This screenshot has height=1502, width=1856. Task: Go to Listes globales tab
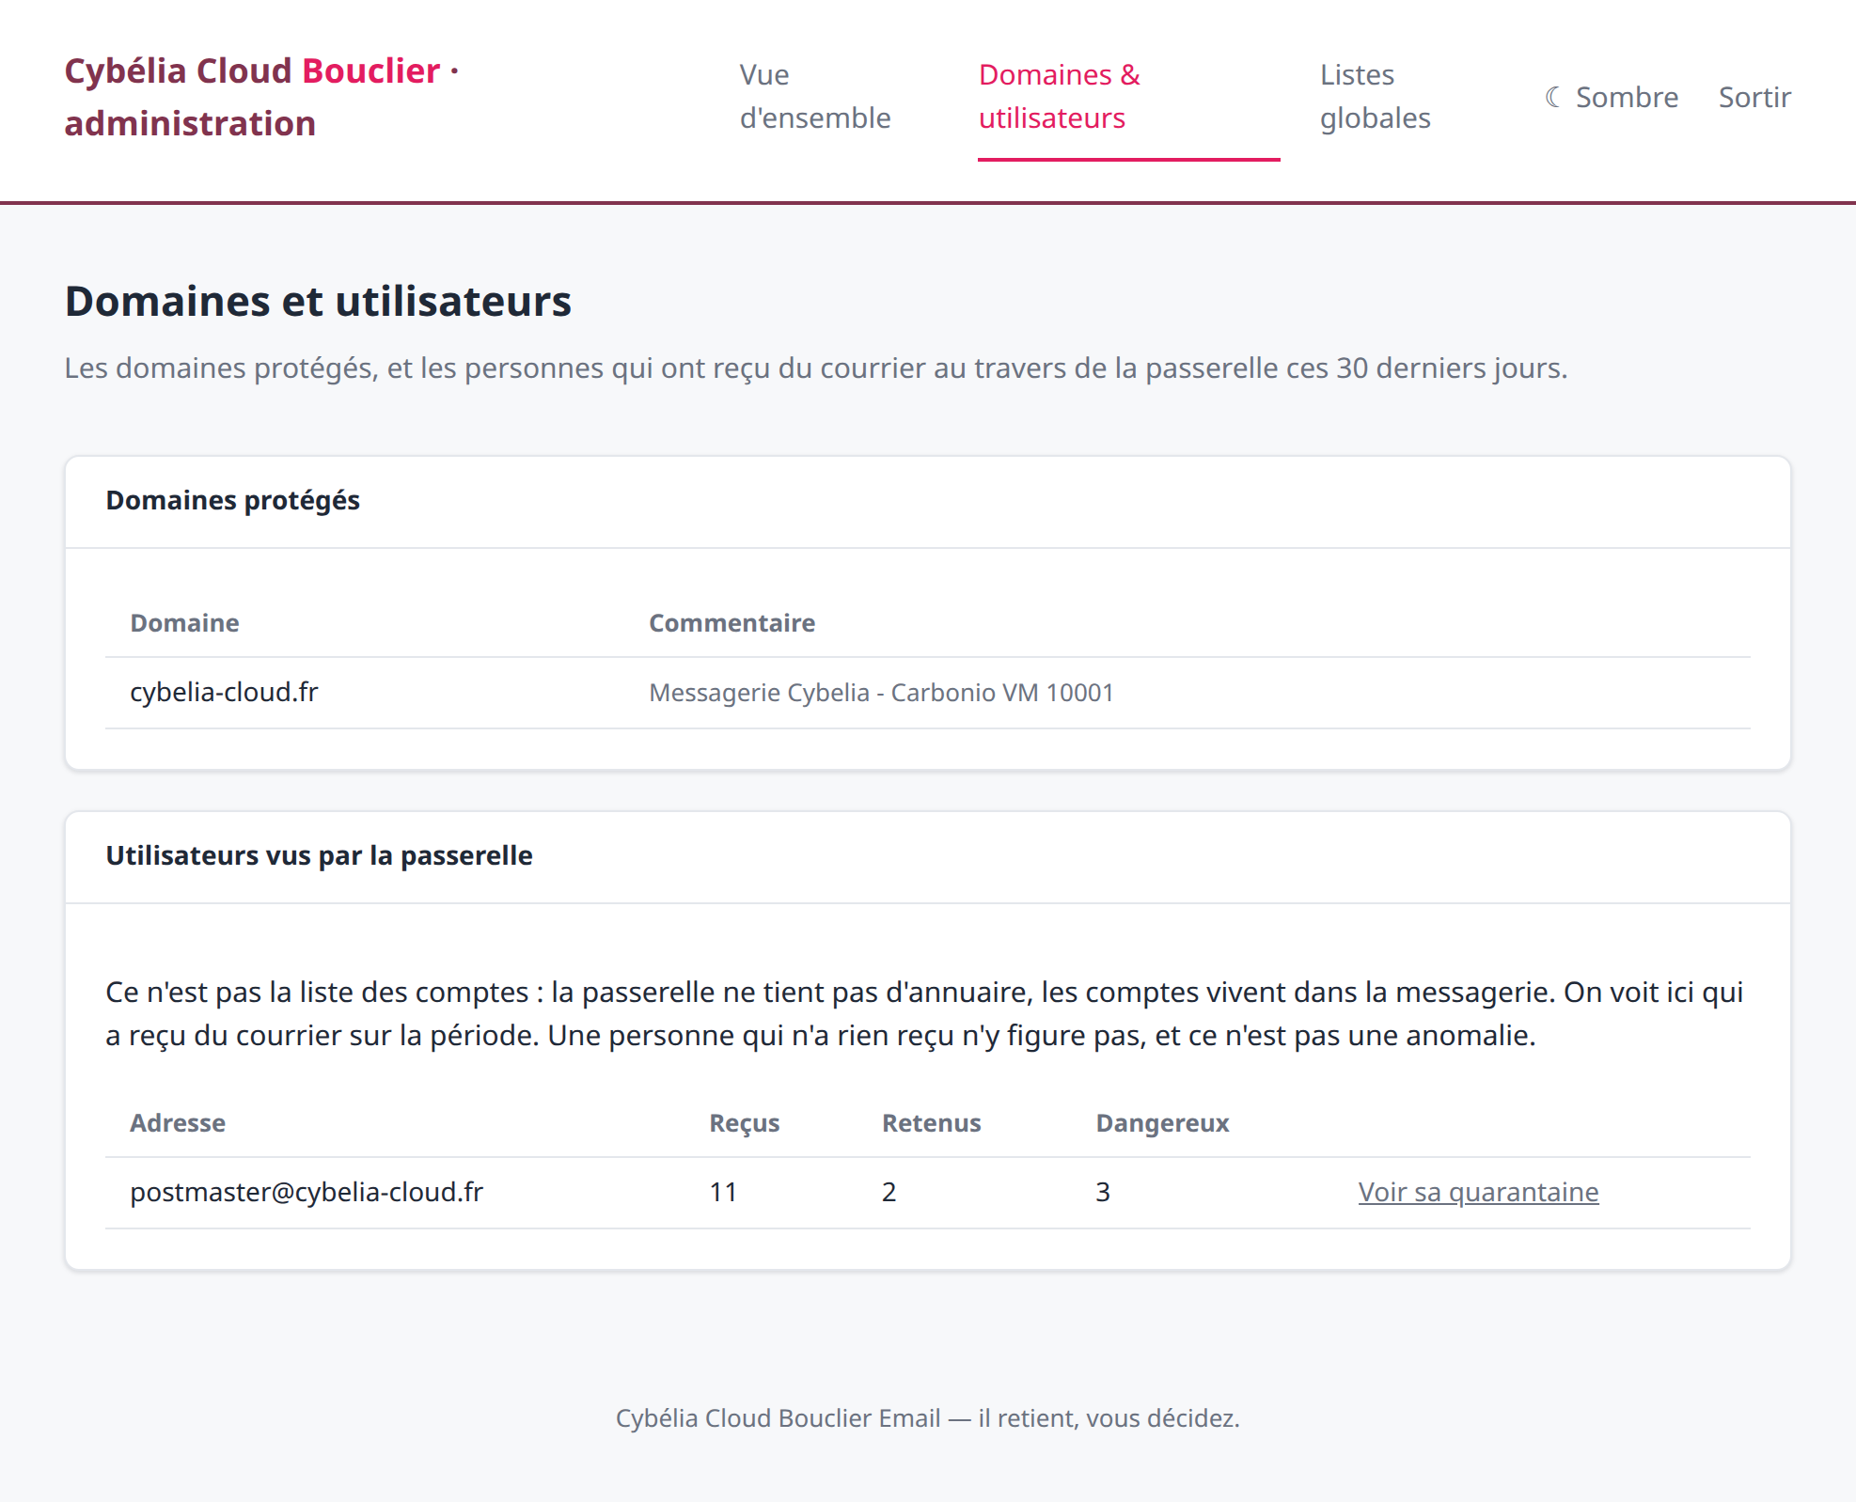coord(1376,97)
